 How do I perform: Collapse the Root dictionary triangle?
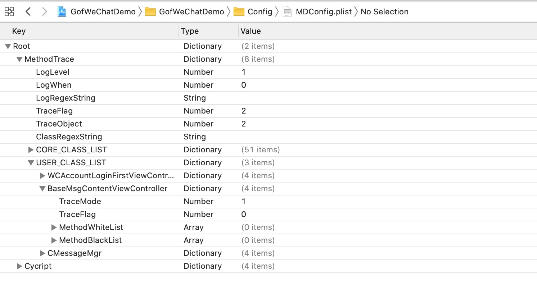click(x=8, y=46)
